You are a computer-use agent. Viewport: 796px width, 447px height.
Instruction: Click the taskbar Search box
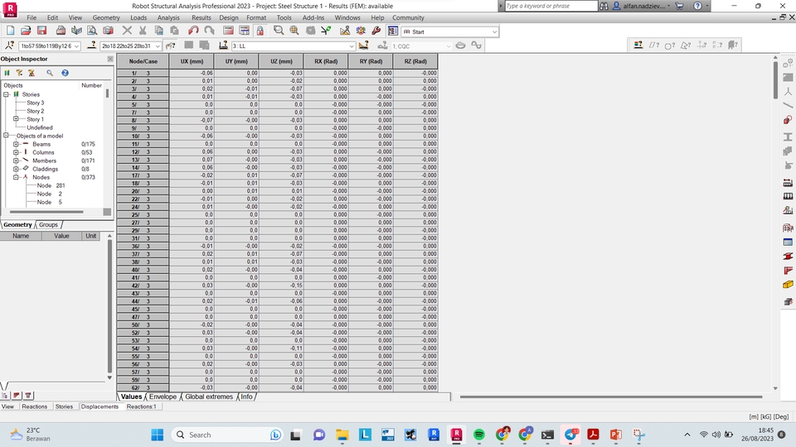[x=227, y=435]
